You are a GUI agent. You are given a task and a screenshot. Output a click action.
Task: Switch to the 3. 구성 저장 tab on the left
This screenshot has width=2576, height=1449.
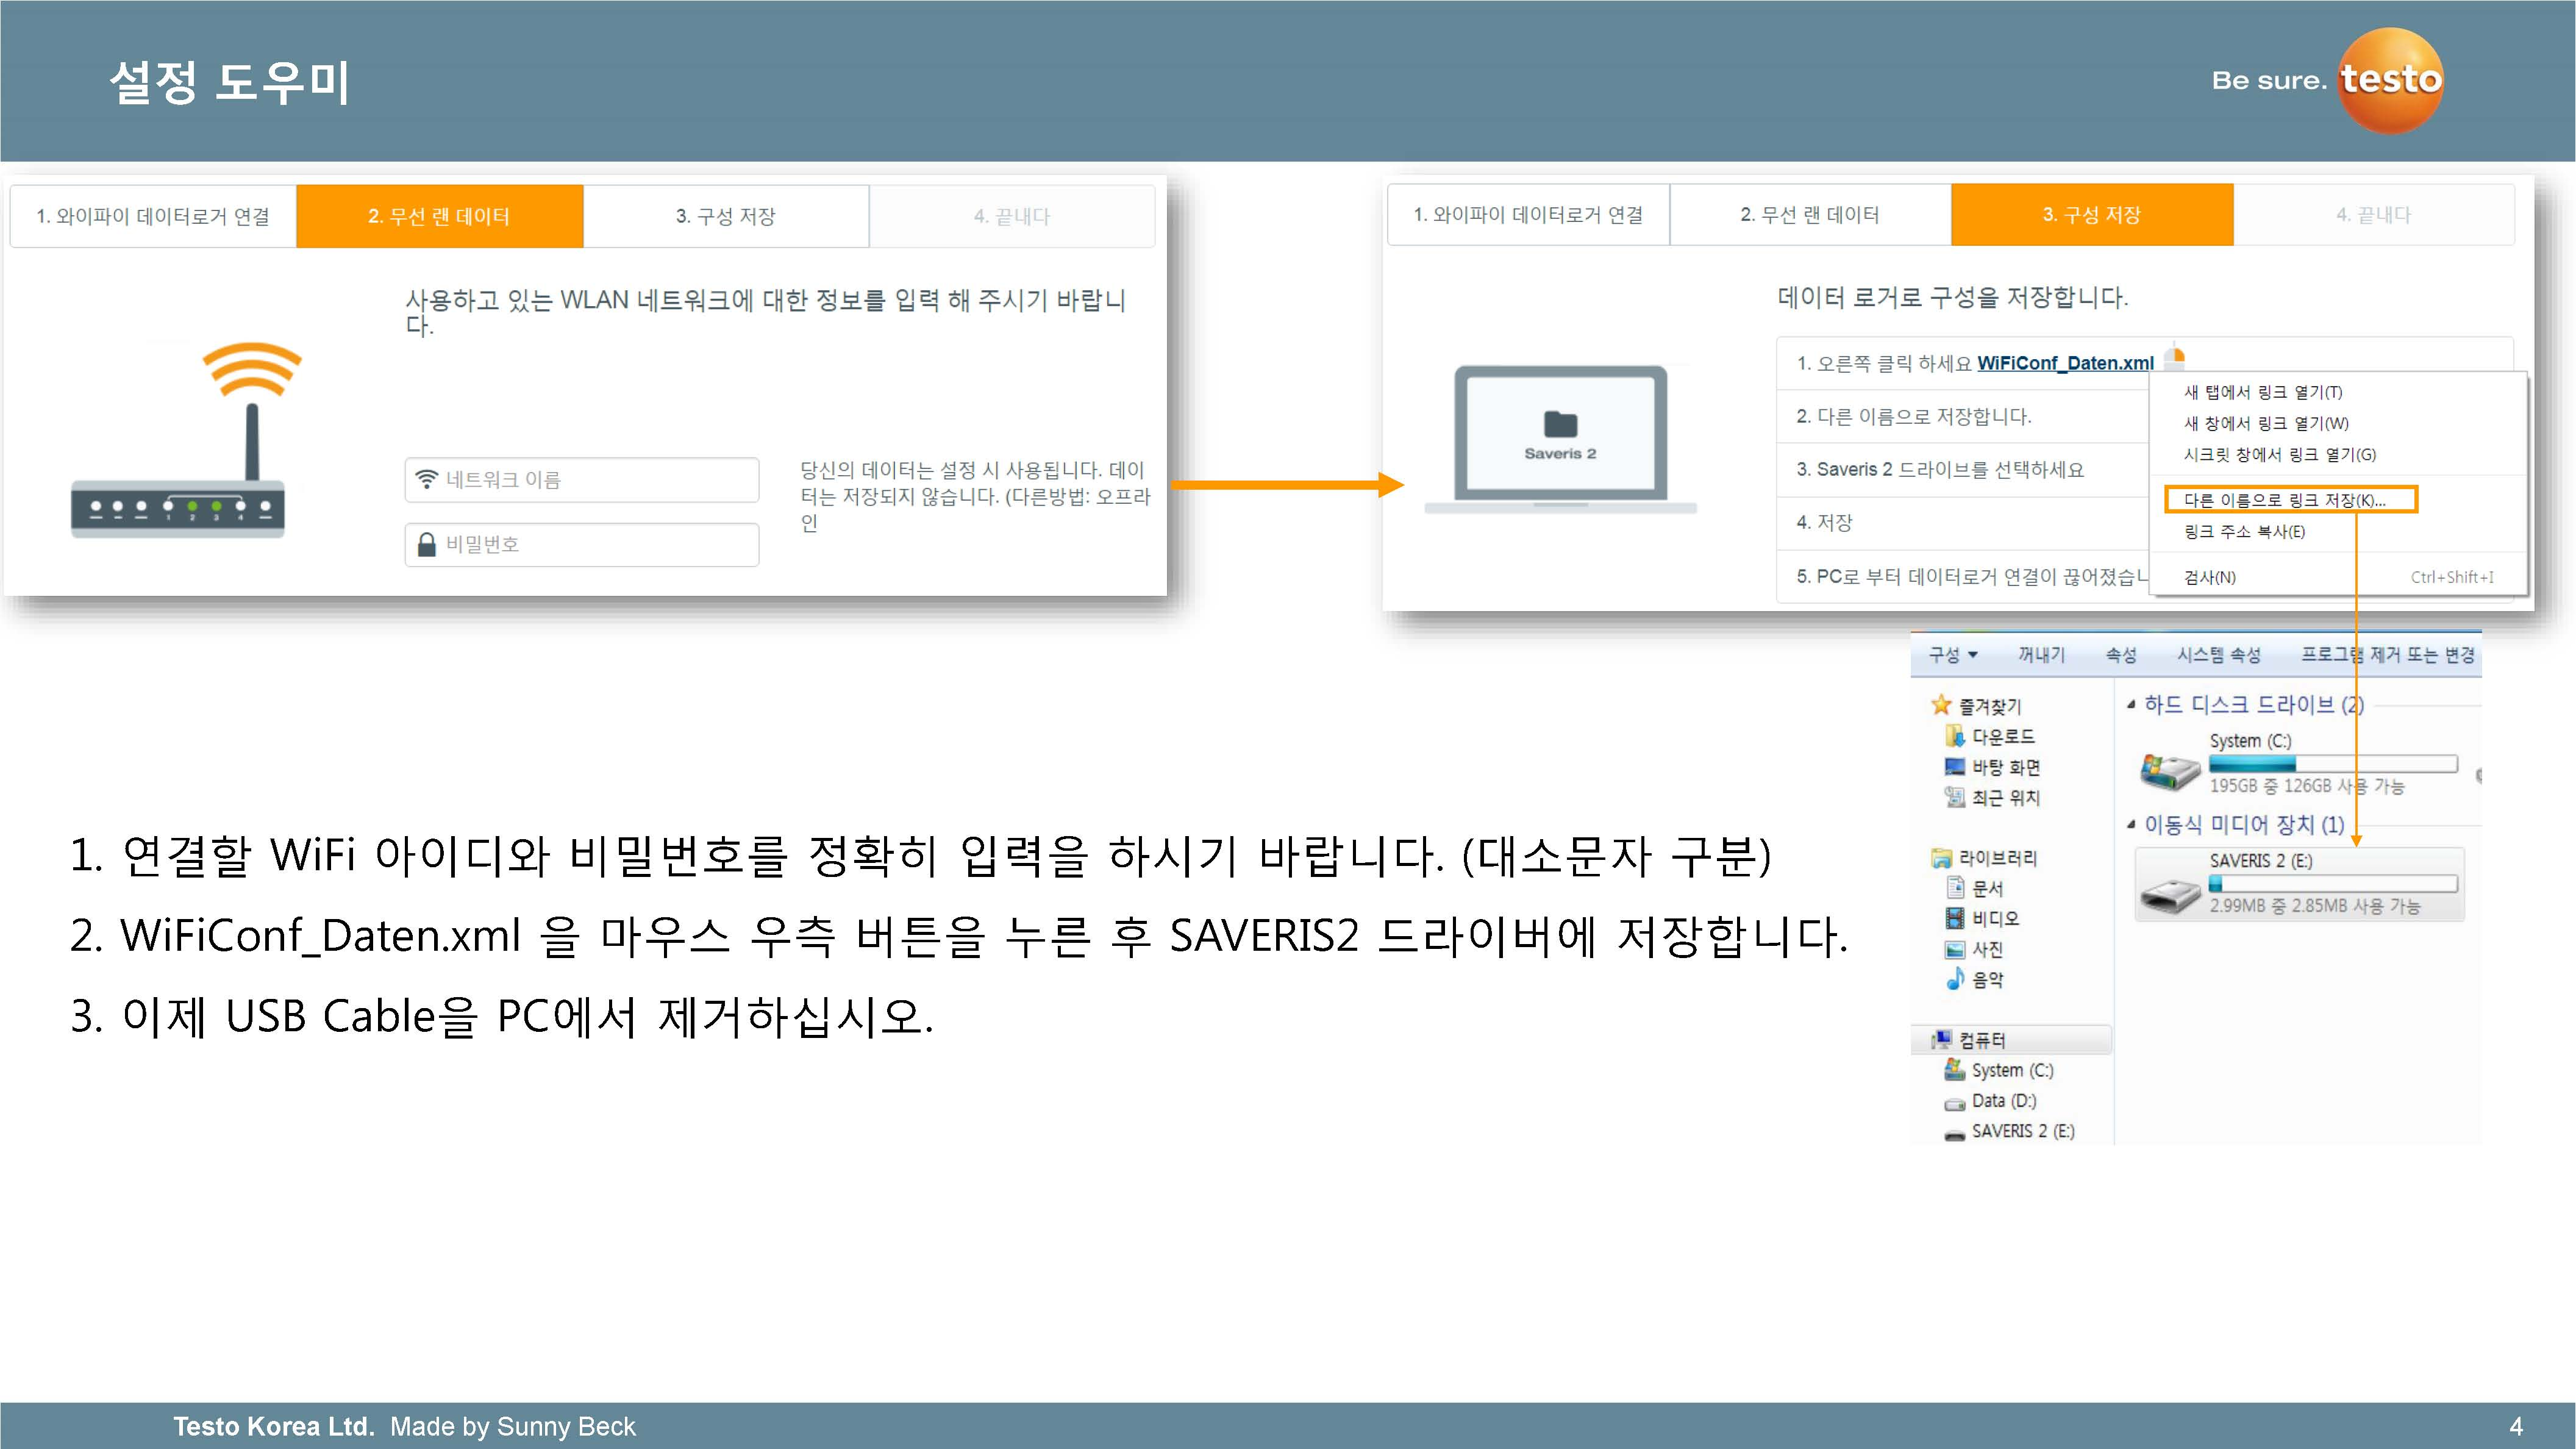click(x=725, y=216)
